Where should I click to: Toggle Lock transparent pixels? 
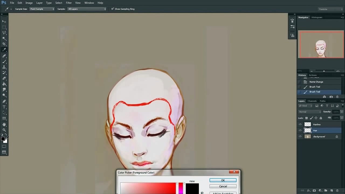(x=306, y=118)
